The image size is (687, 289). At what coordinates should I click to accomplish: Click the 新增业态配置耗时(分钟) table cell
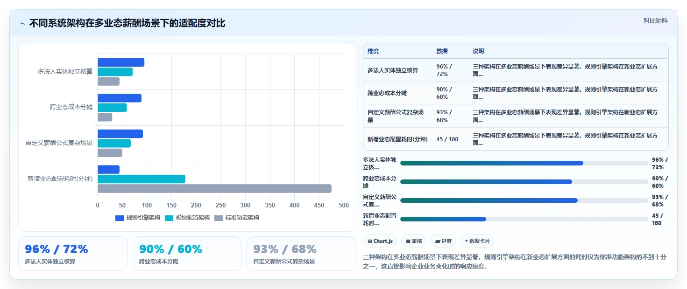coord(397,139)
